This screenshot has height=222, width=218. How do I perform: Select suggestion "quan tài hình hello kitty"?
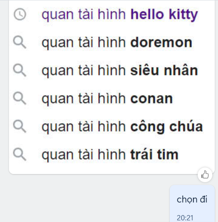(112, 14)
